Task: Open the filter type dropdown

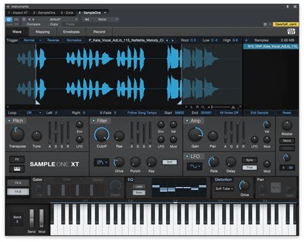Action: pos(101,162)
